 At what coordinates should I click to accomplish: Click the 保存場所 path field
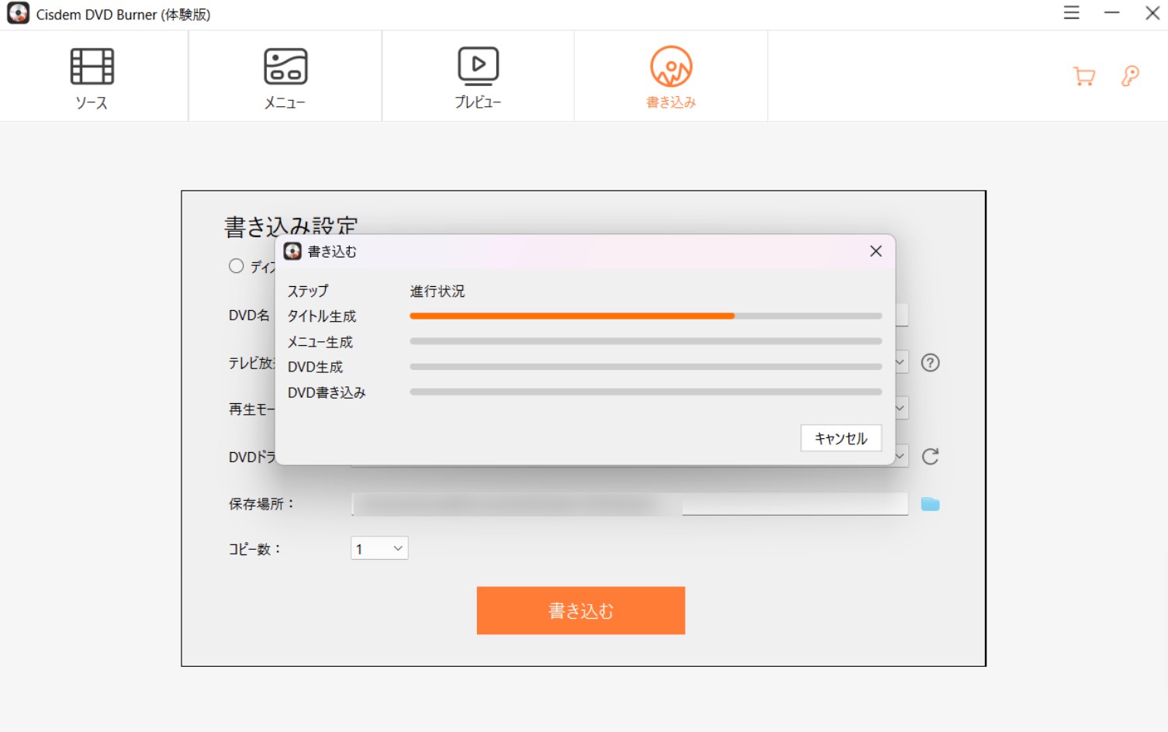tap(630, 504)
